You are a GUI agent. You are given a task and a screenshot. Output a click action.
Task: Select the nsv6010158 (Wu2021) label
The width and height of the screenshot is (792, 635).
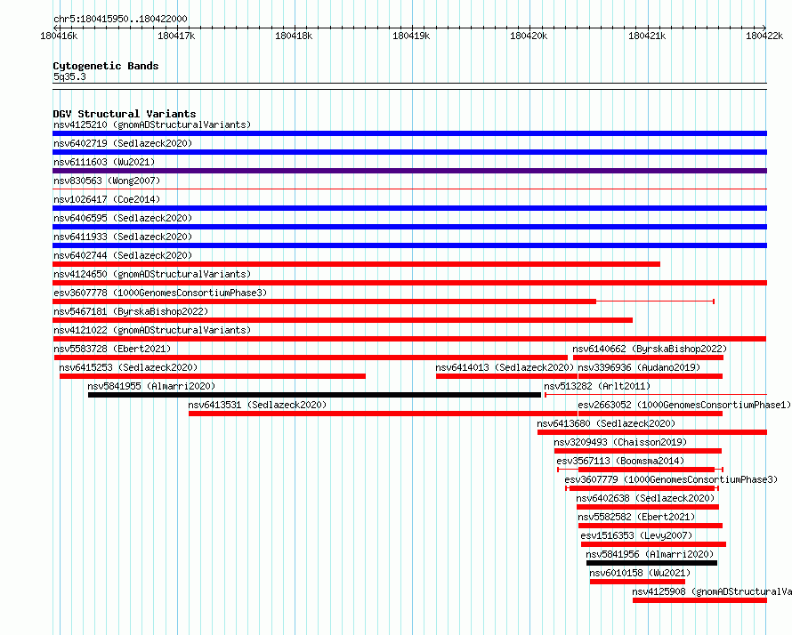coord(640,573)
